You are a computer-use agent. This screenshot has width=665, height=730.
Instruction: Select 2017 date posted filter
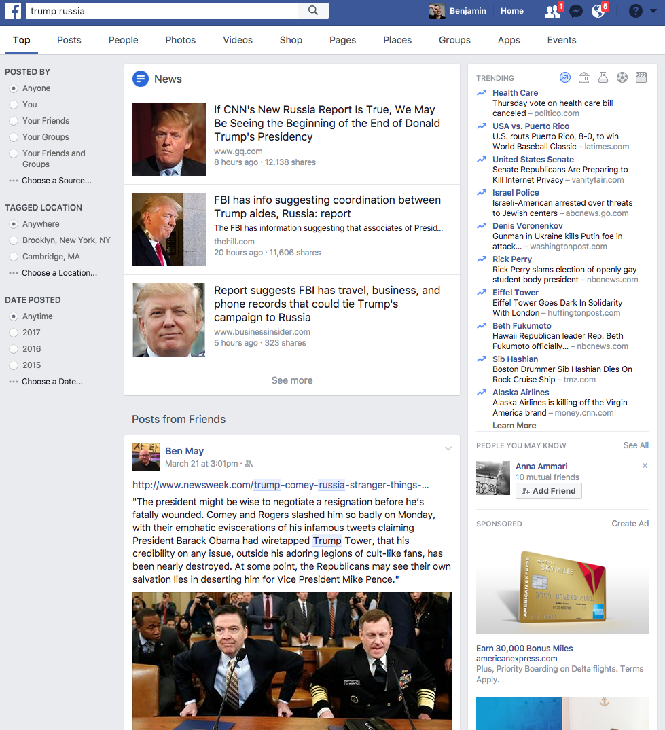coord(14,333)
